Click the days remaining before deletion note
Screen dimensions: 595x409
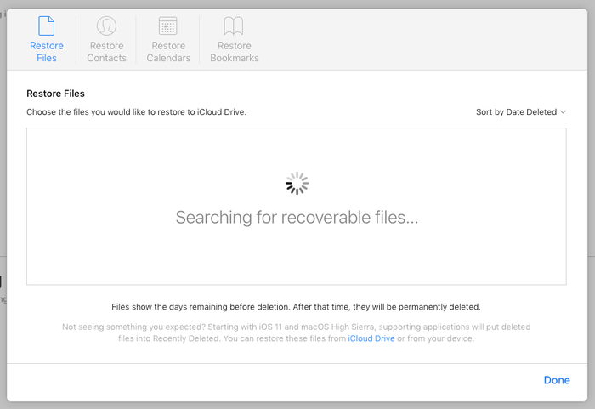(x=296, y=307)
